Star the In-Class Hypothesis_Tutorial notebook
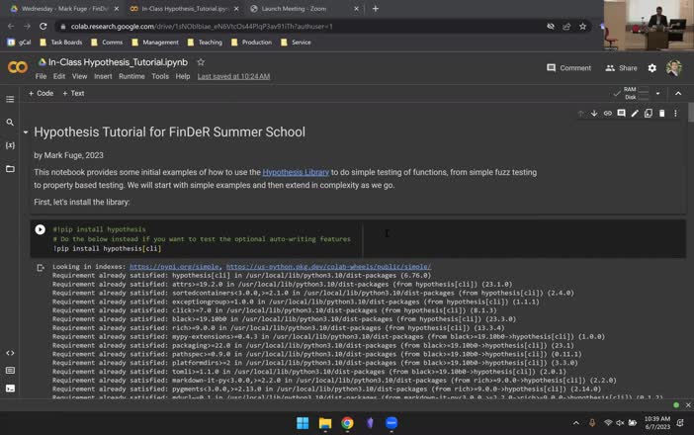Screen dimensions: 694x435 tap(201, 61)
